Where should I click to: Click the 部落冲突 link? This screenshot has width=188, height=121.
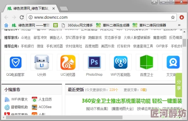click(40, 38)
